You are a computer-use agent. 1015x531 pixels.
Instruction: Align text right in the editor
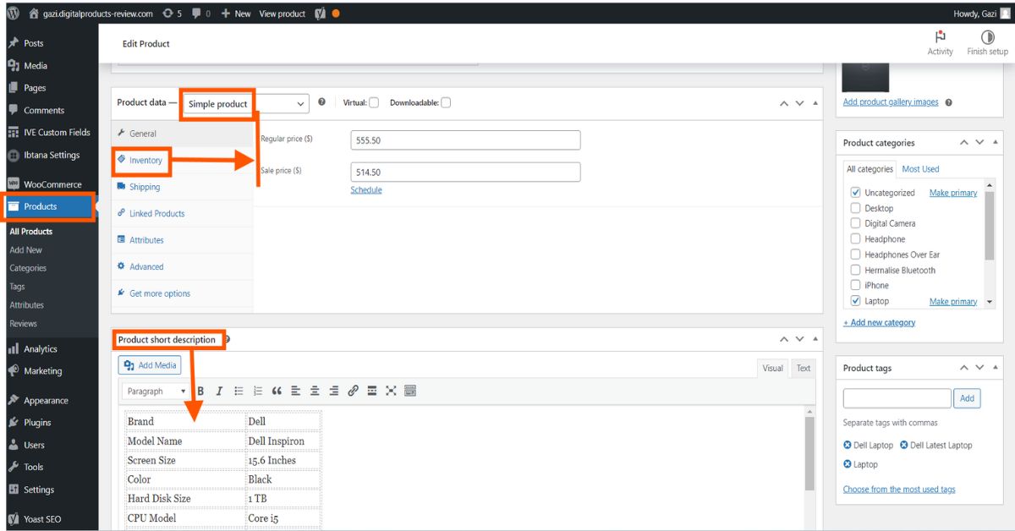click(334, 391)
